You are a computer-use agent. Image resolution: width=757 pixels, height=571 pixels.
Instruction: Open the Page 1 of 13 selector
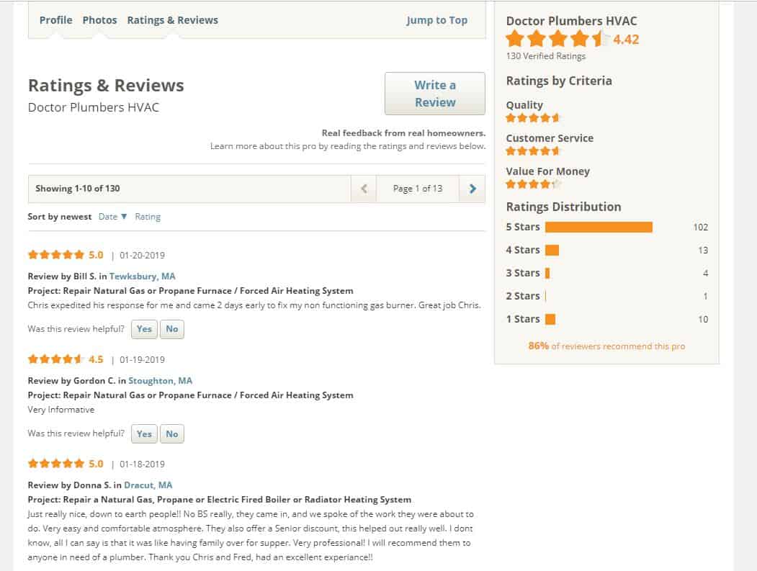point(417,188)
